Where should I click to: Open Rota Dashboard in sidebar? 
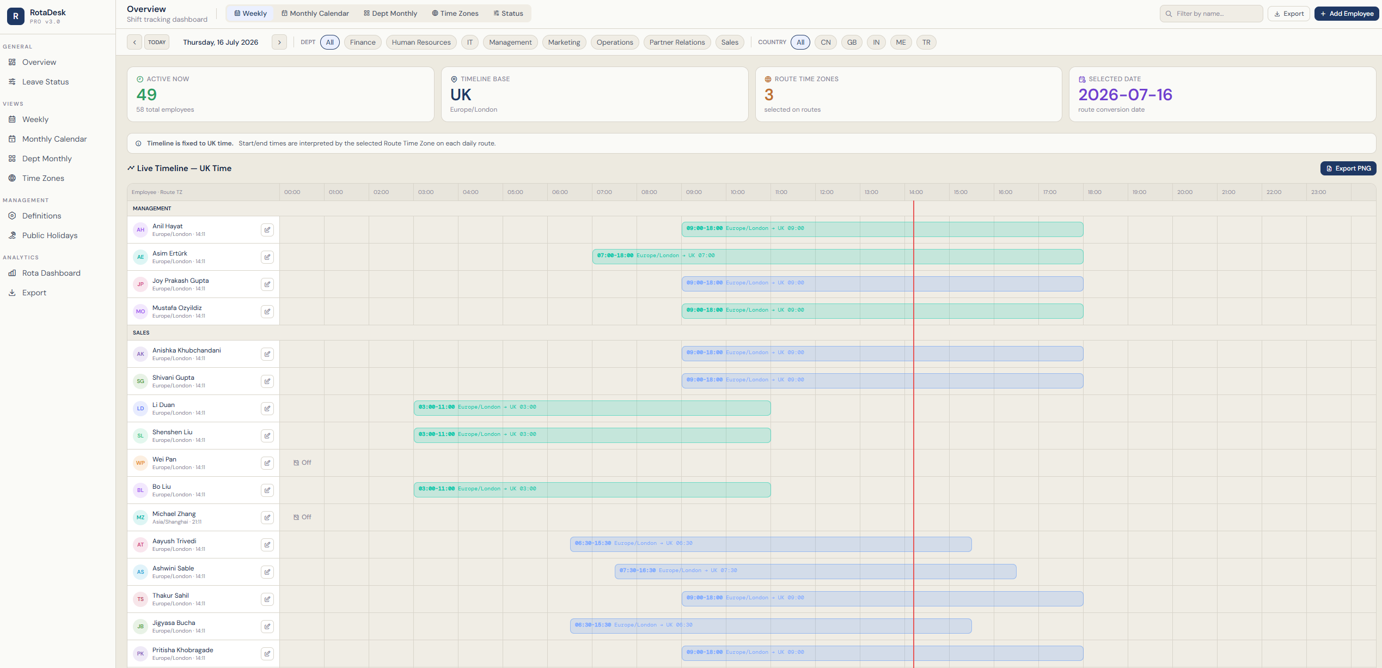click(x=58, y=273)
